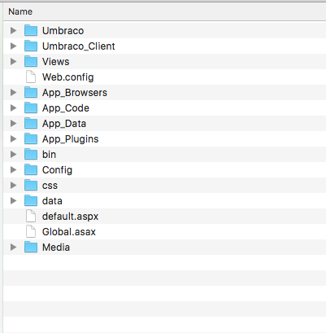Click the css folder icon
326x333 pixels.
(x=31, y=186)
